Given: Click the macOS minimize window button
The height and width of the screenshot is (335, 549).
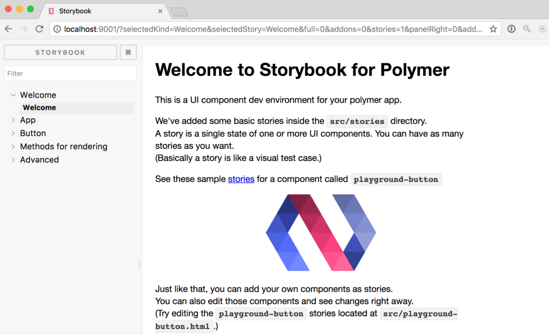Looking at the screenshot, I should coord(20,9).
